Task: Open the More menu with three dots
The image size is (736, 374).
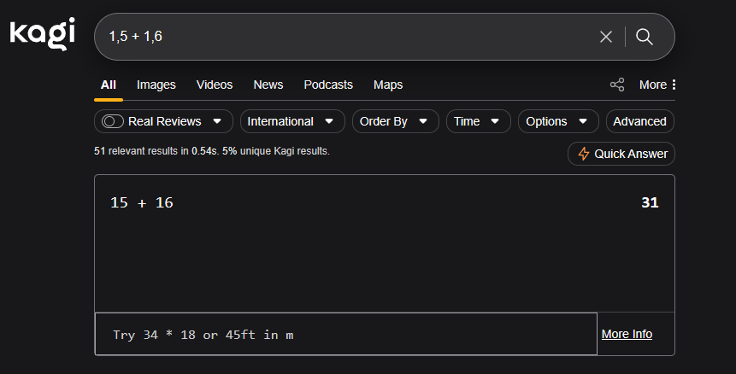Action: 657,85
